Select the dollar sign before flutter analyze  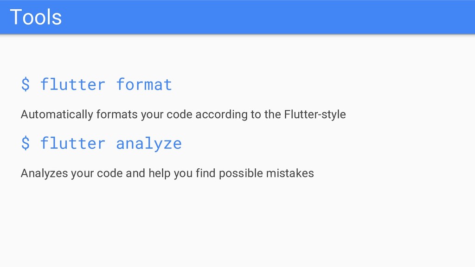(26, 143)
